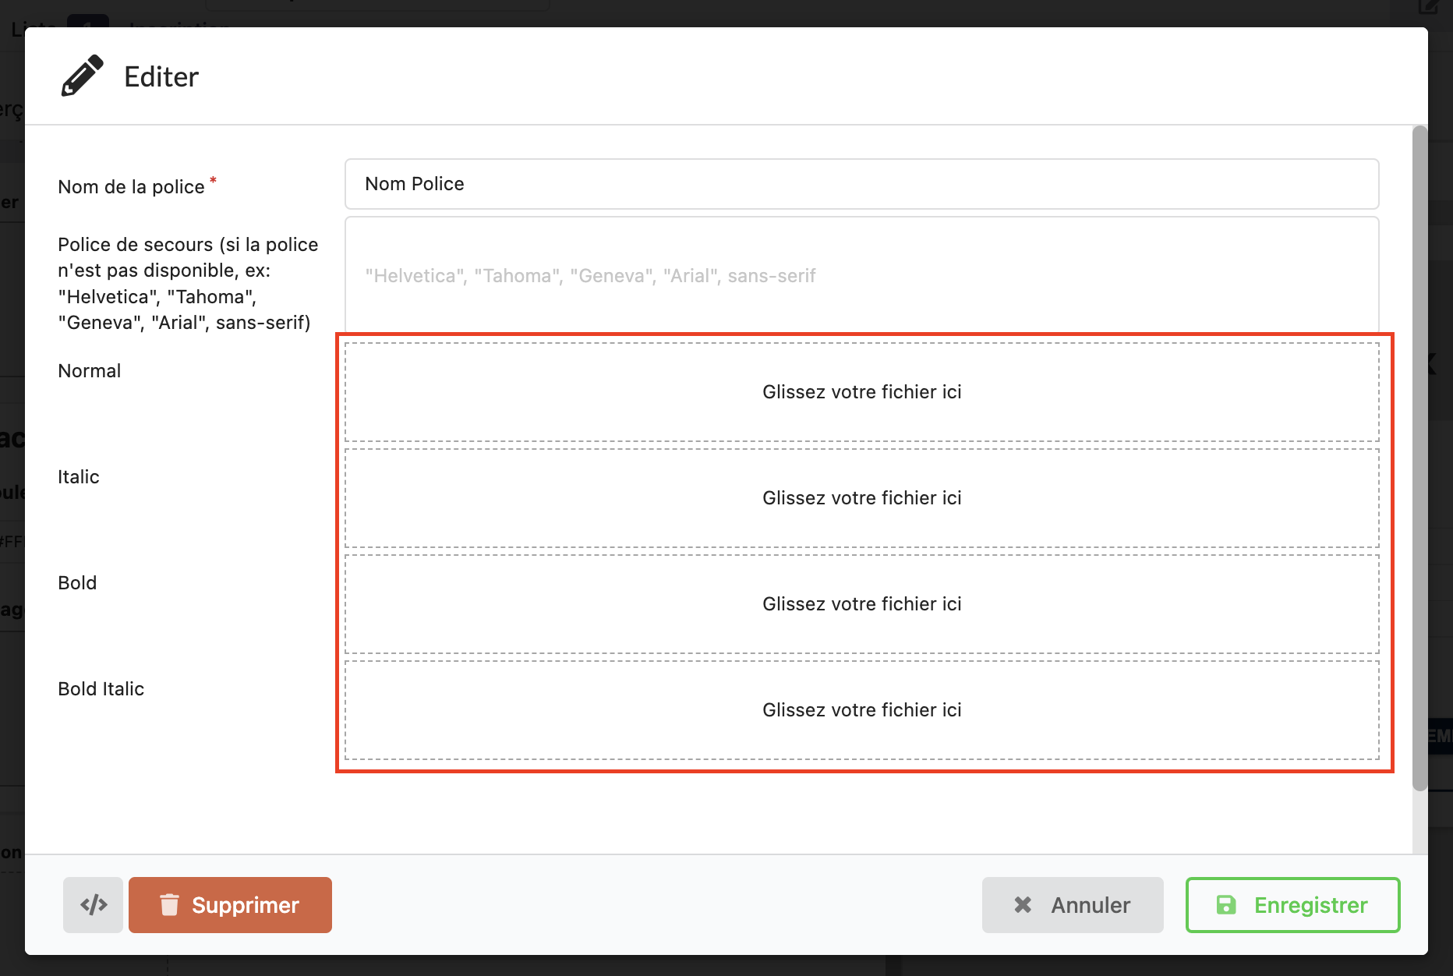Click the pencil icon beside Editer
The height and width of the screenshot is (976, 1453).
click(x=82, y=76)
